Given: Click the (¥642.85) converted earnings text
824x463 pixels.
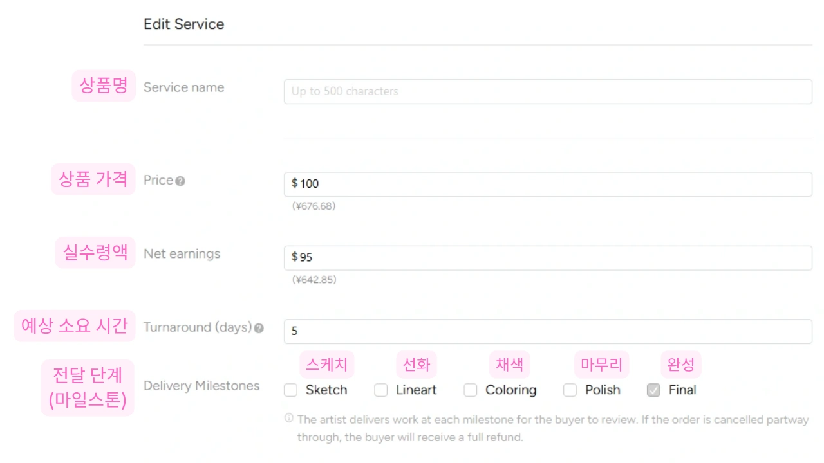Looking at the screenshot, I should 314,280.
